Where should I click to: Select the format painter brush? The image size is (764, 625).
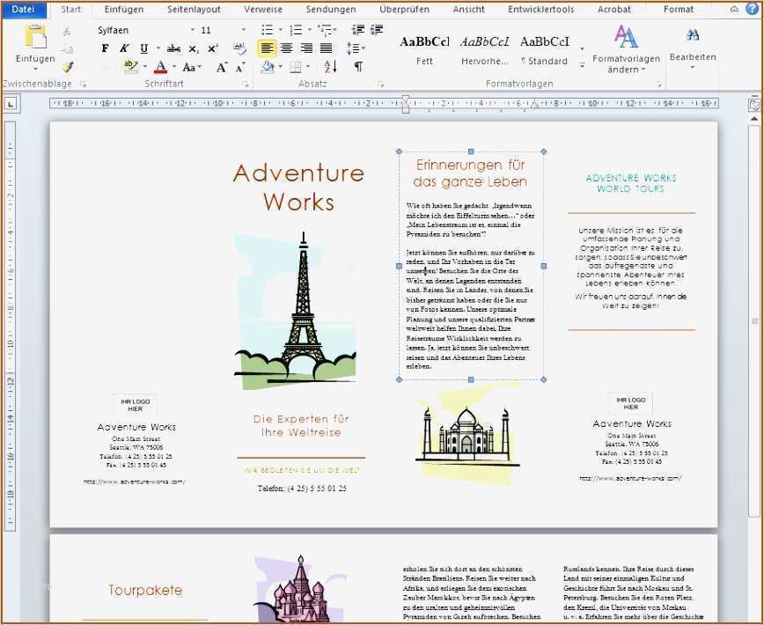pos(68,67)
